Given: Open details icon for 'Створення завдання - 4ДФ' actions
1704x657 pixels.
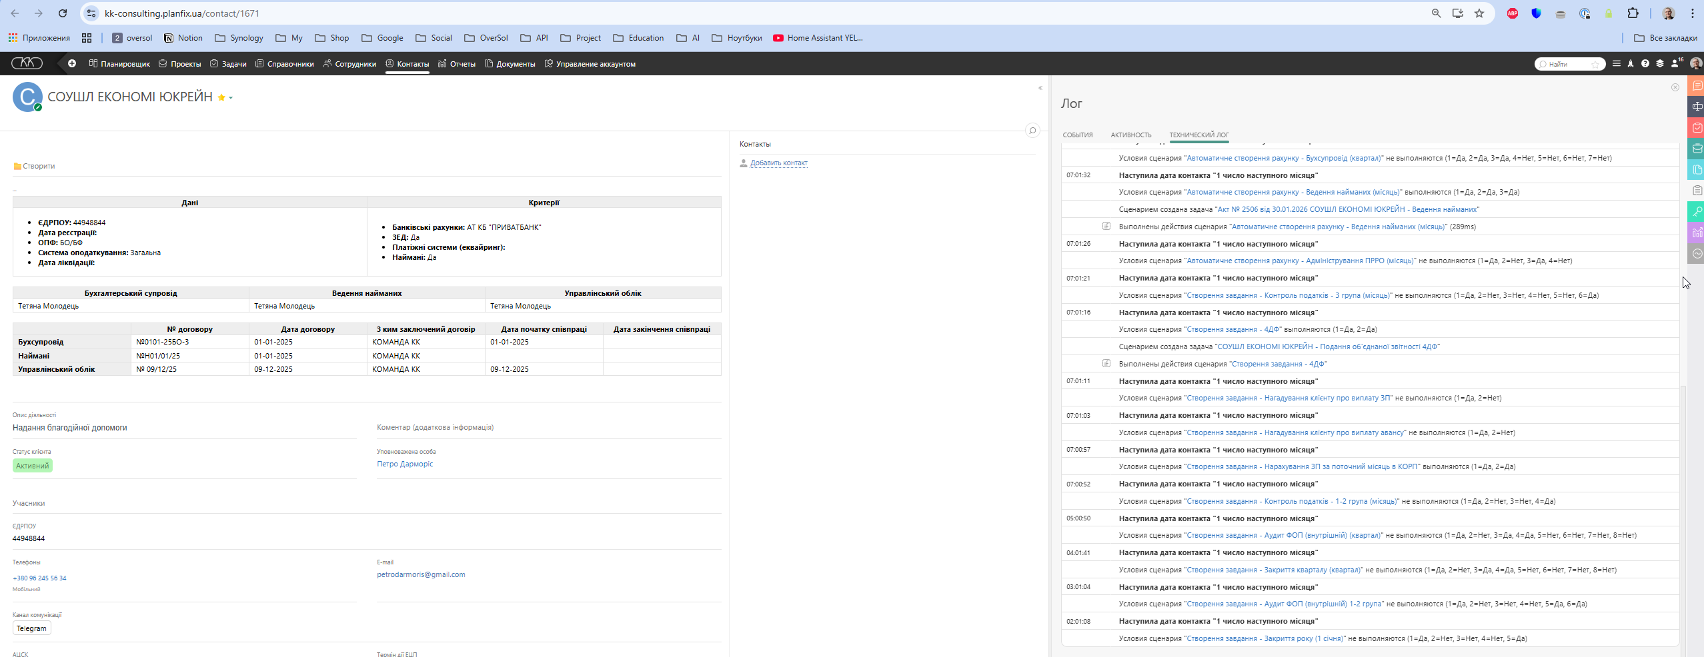Looking at the screenshot, I should coord(1106,364).
